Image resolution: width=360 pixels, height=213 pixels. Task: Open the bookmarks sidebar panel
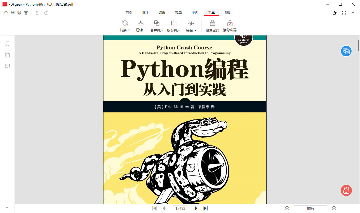pyautogui.click(x=8, y=44)
